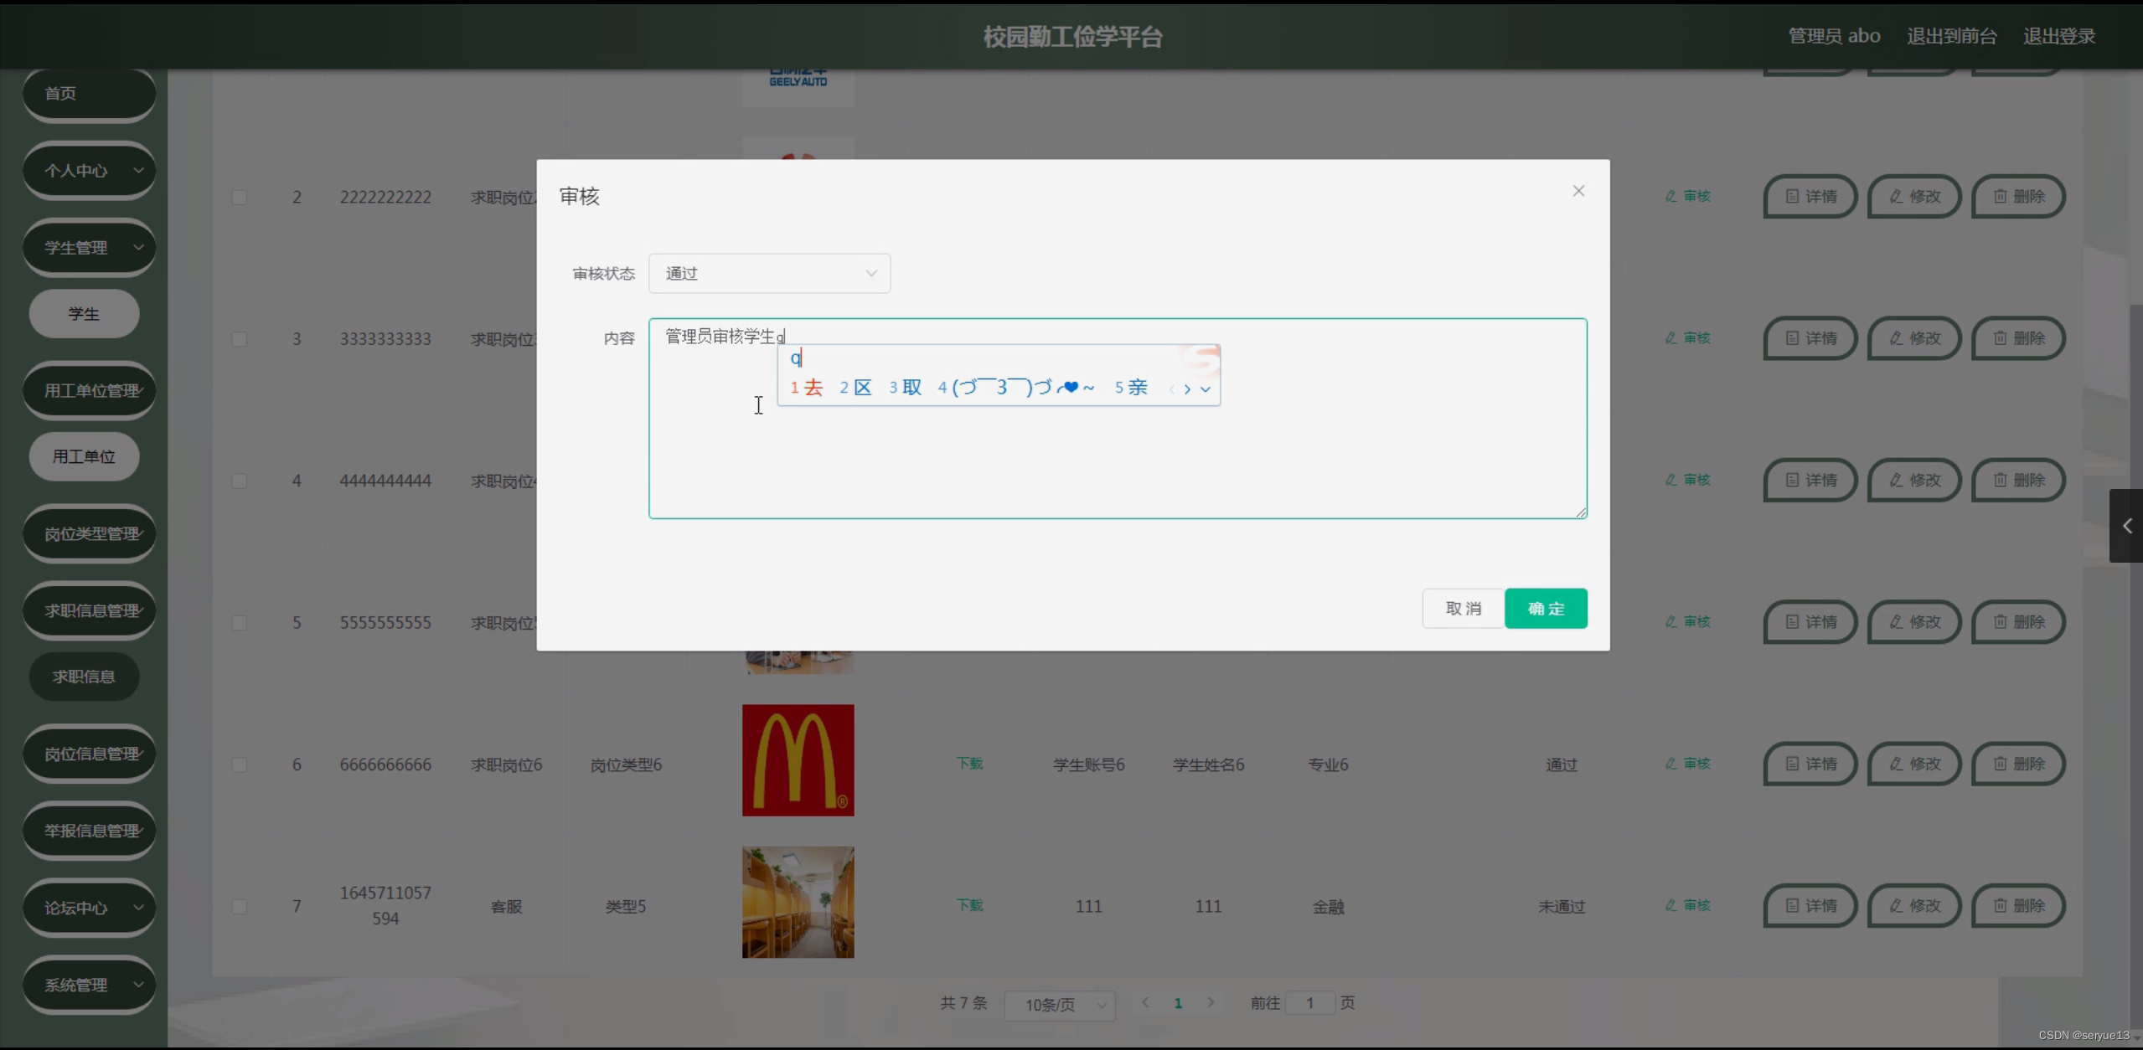
Task: Open 详情 for the 客服 row
Action: tap(1810, 905)
